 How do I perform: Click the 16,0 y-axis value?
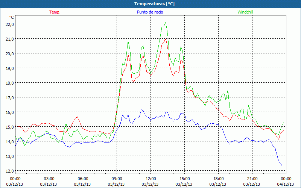point(10,112)
